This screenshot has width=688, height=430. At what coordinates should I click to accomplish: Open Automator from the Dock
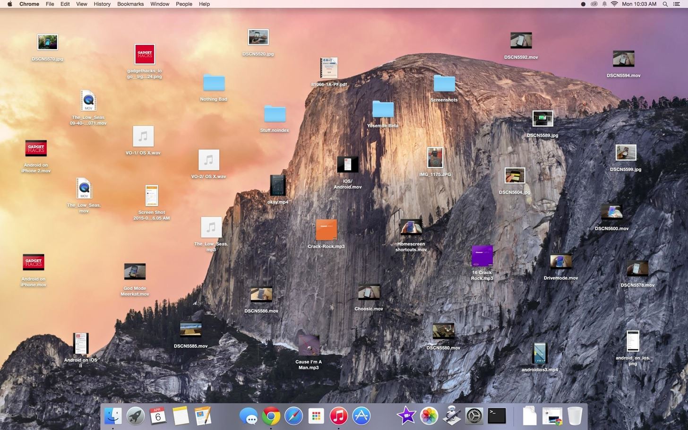451,416
